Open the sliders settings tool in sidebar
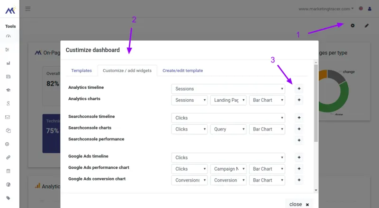This screenshot has height=208, width=379. [x=7, y=50]
